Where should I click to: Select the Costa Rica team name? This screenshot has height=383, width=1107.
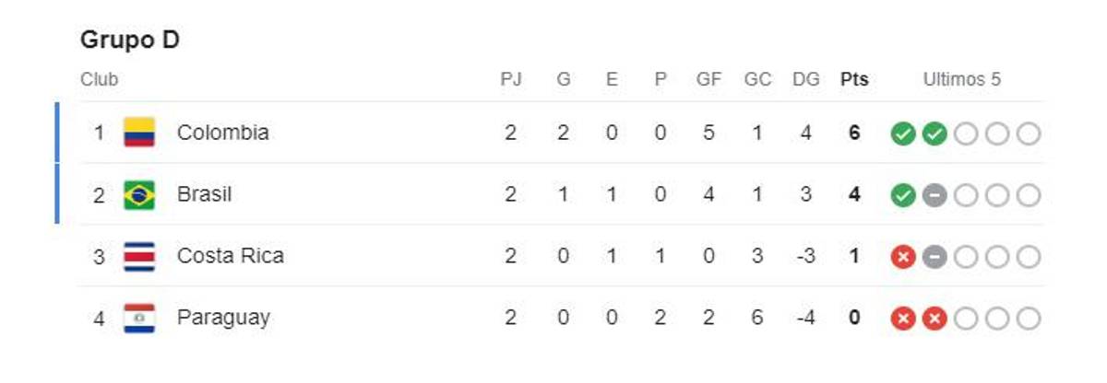tap(230, 256)
